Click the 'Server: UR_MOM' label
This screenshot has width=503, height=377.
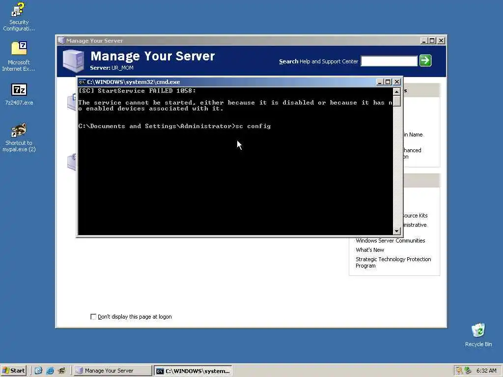(112, 68)
